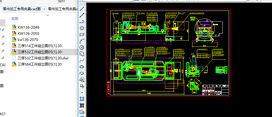Select the Construction Line tool
Image resolution: width=272 pixels, height=117 pixels.
[82, 15]
